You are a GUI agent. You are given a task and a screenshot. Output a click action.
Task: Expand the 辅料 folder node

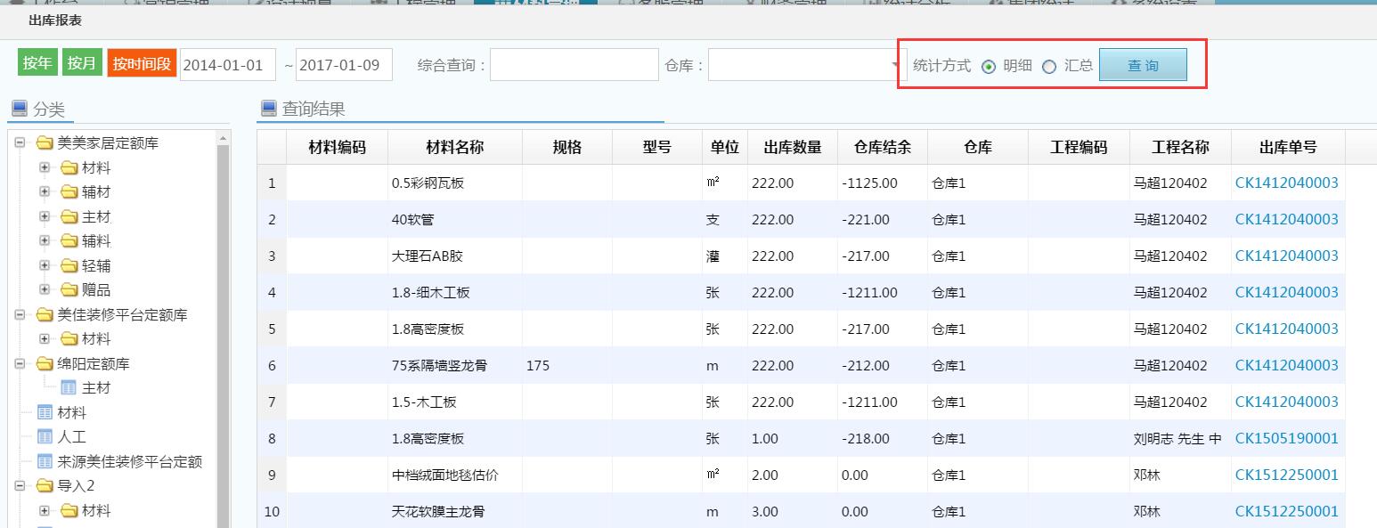[x=45, y=241]
